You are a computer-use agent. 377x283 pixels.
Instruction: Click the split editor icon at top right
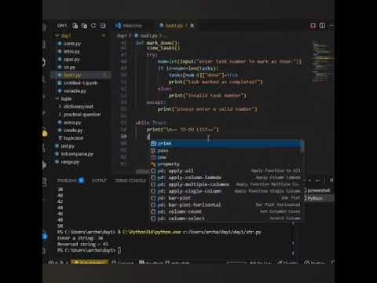pyautogui.click(x=322, y=25)
